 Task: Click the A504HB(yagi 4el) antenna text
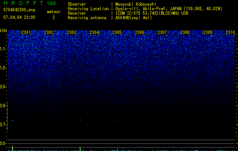click(134, 18)
